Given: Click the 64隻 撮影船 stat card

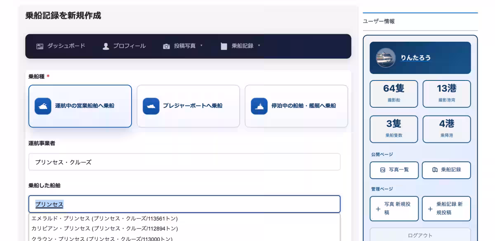Looking at the screenshot, I should tap(394, 94).
